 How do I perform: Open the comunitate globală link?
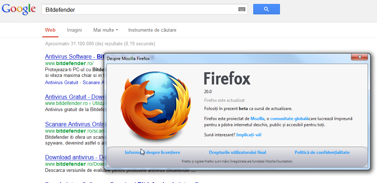[289, 119]
